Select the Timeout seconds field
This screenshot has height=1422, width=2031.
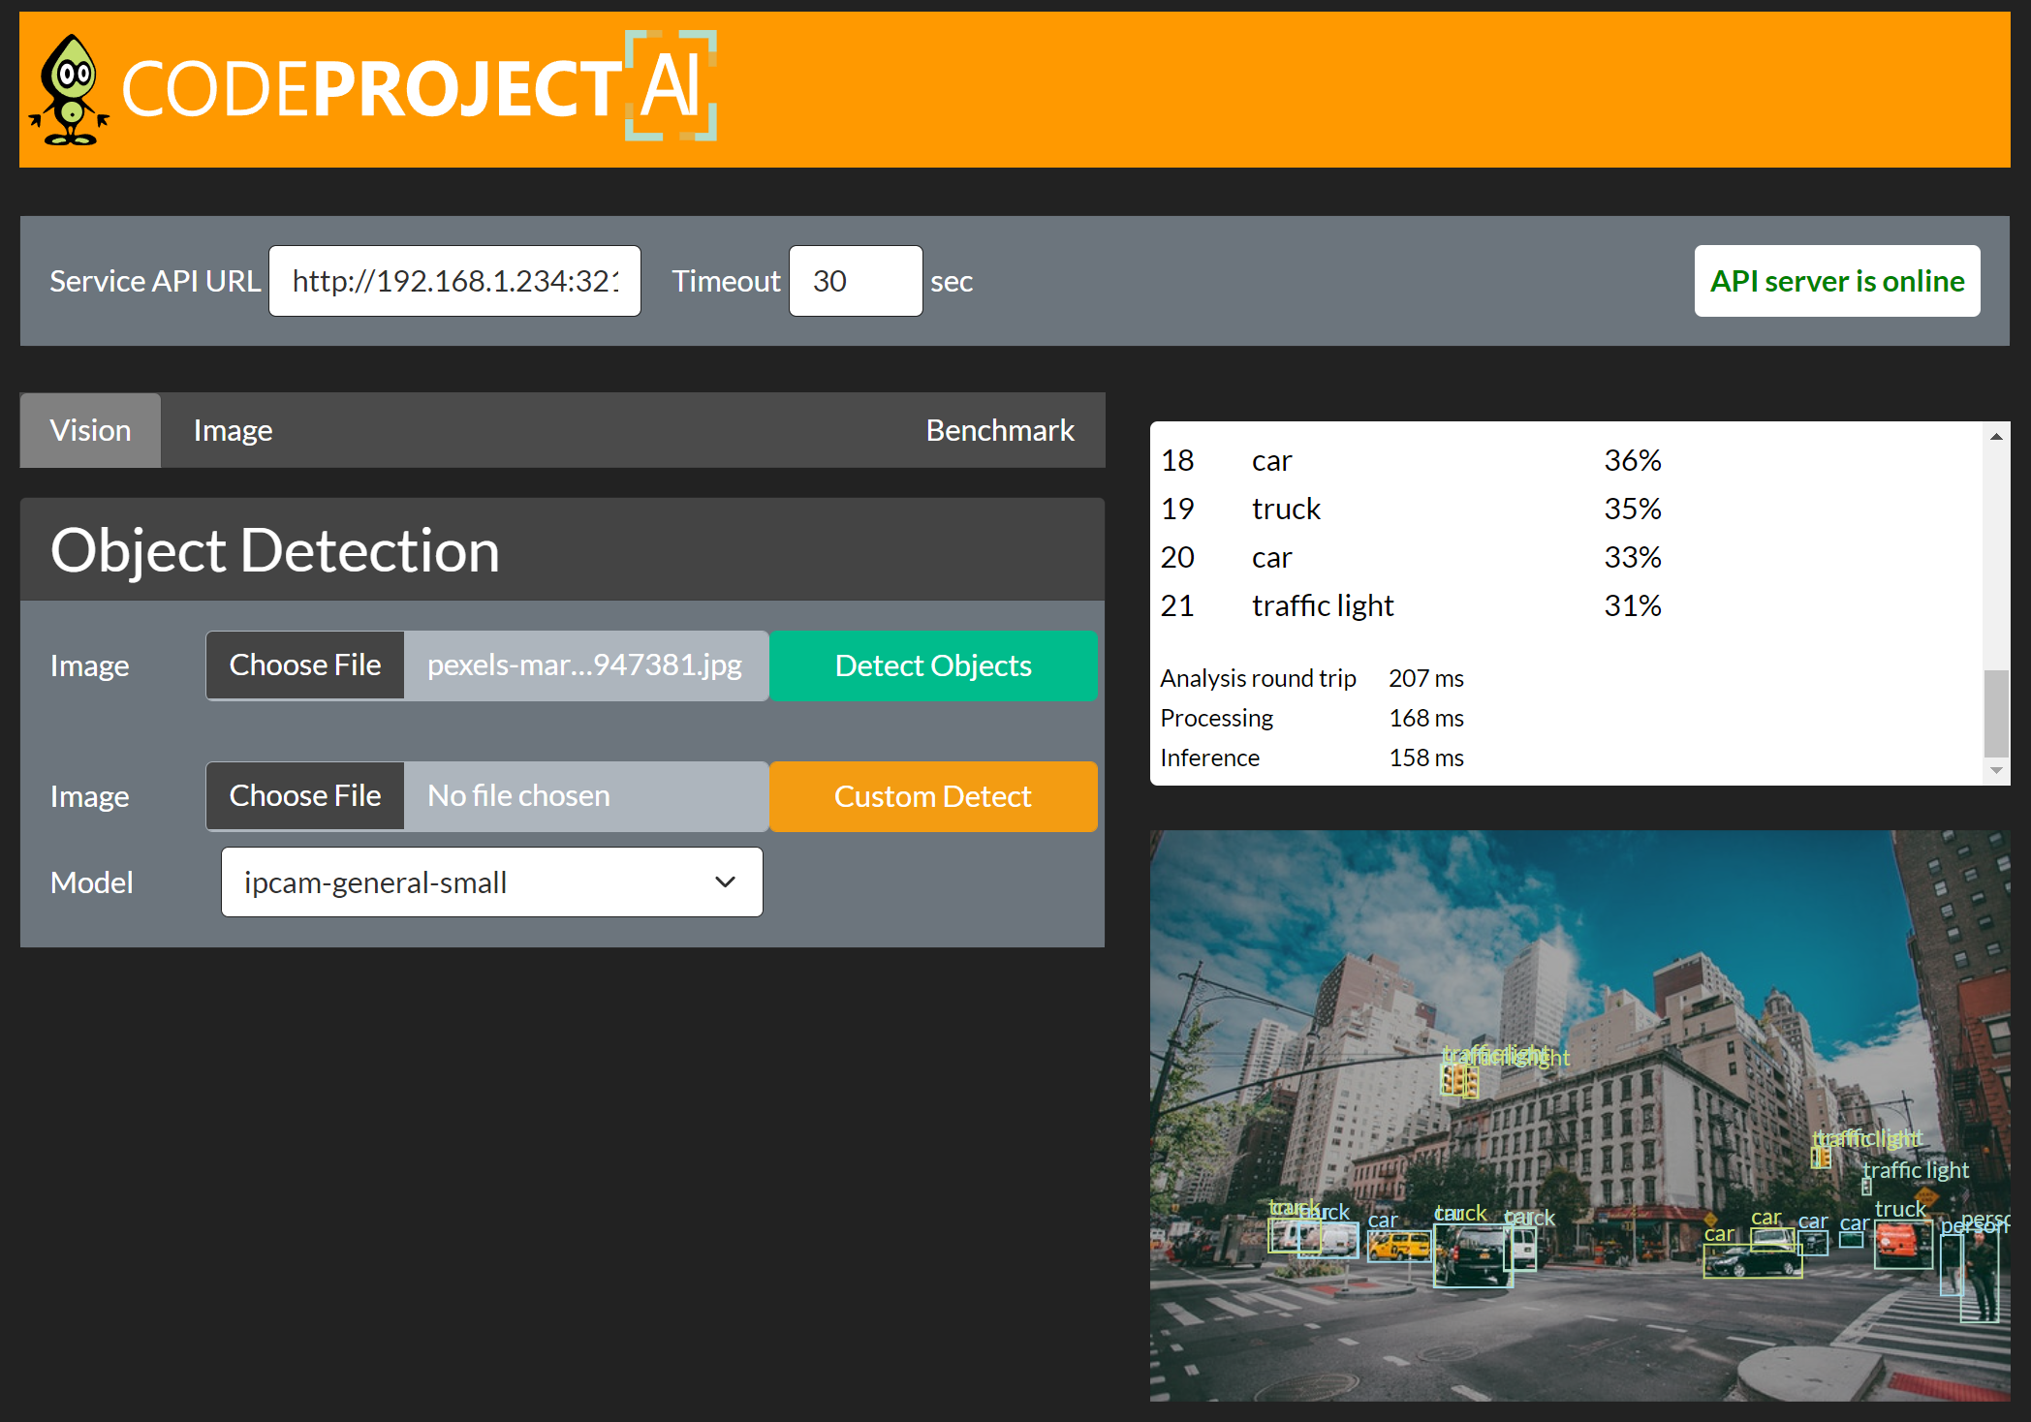click(855, 281)
